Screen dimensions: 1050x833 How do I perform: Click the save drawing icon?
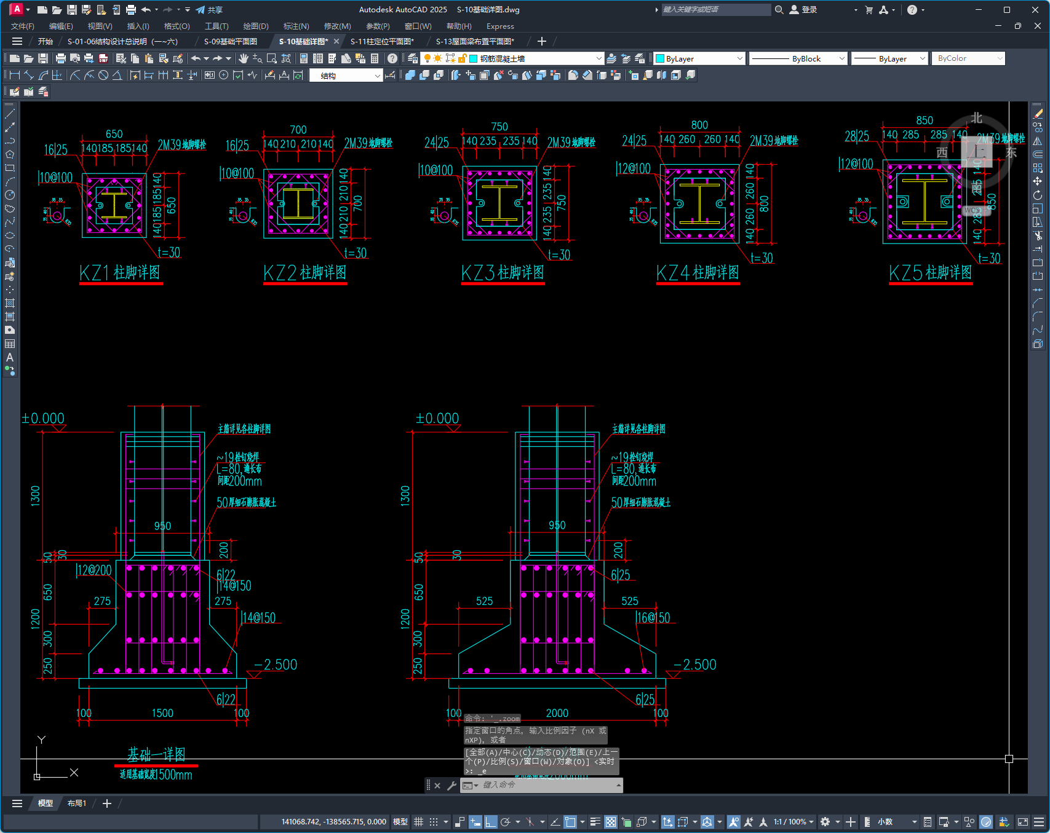tap(43, 58)
